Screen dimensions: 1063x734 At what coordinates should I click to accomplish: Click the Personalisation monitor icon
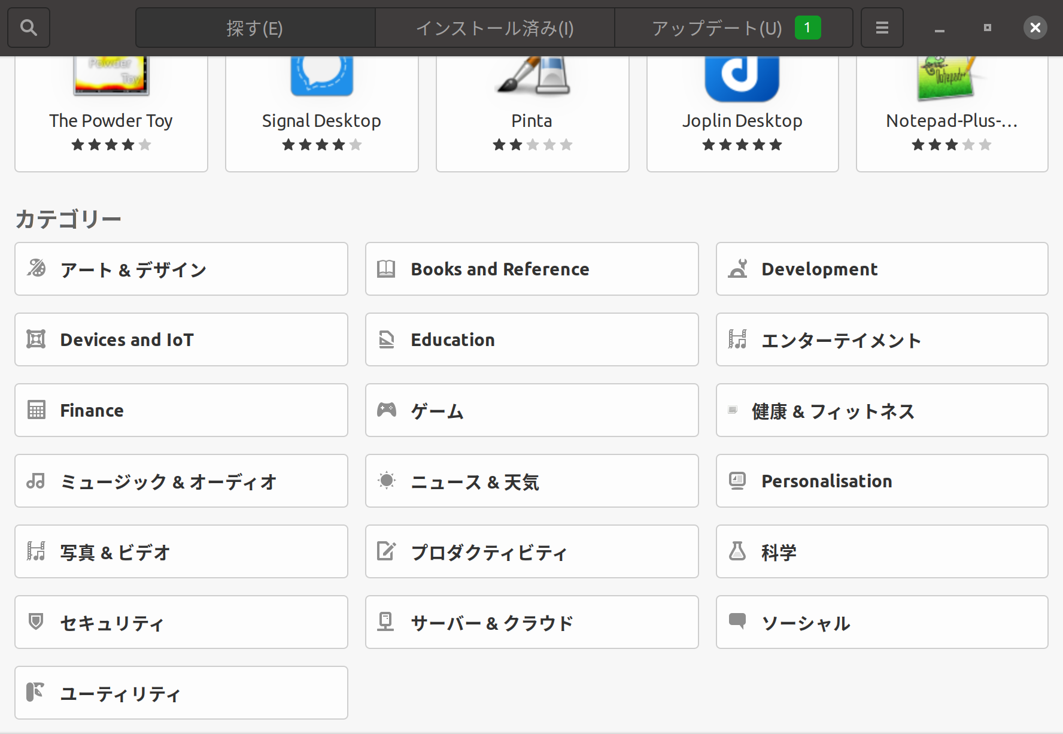click(x=737, y=481)
